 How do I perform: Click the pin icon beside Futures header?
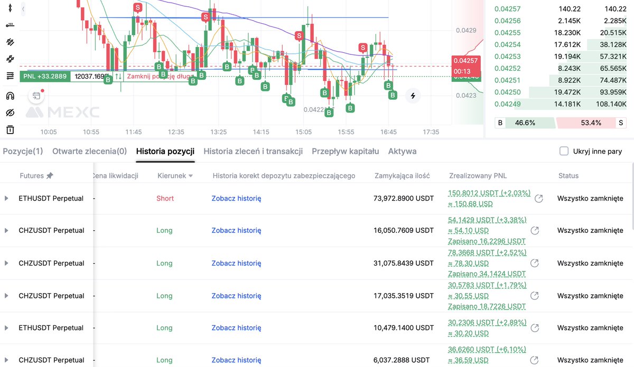(50, 175)
